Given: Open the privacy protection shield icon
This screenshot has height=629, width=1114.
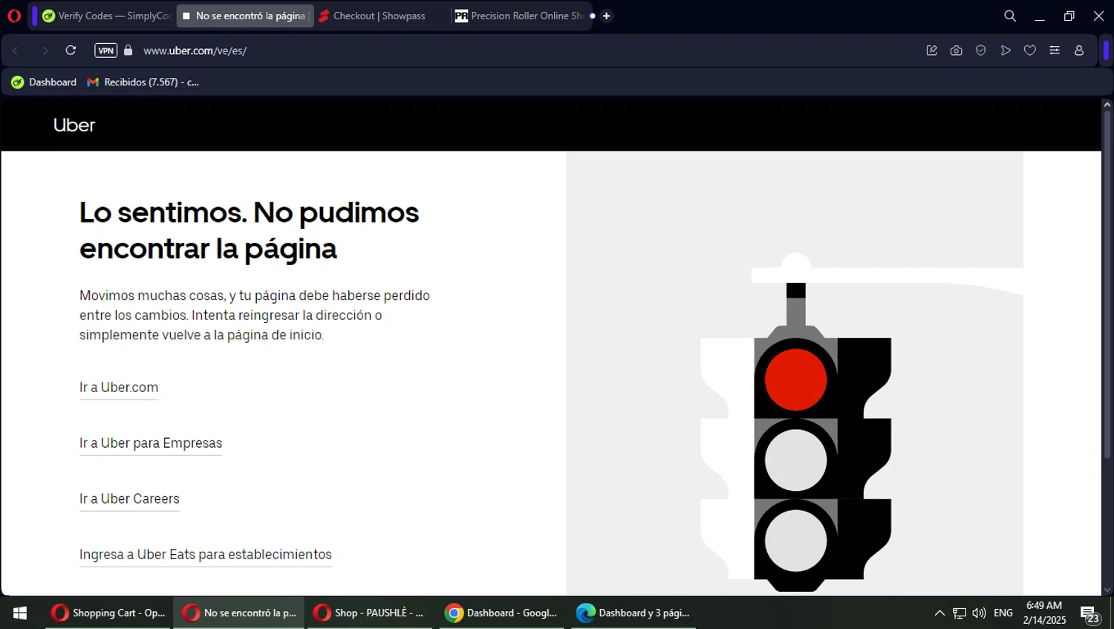Looking at the screenshot, I should point(980,50).
